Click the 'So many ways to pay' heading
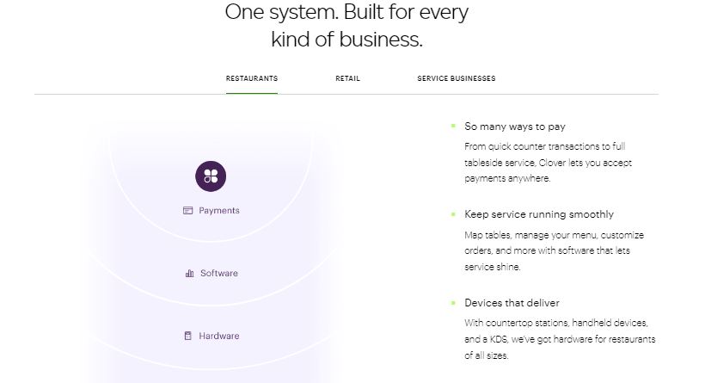The image size is (705, 383). [515, 127]
